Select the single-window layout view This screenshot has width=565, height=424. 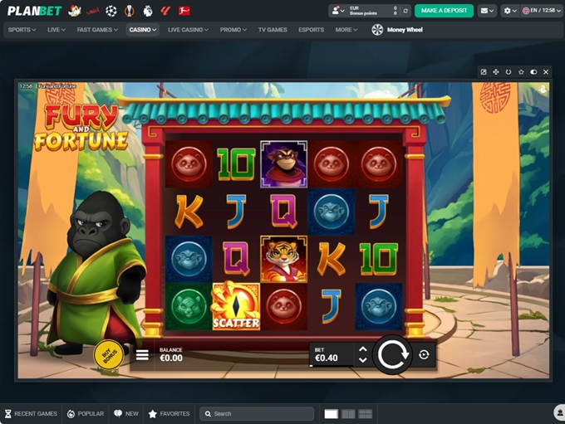click(331, 413)
